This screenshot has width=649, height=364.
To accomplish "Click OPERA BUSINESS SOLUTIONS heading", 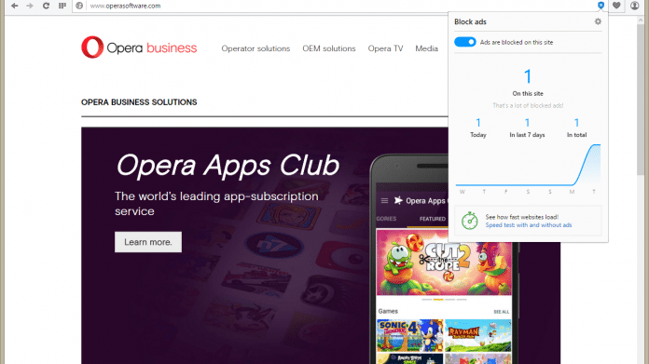I will point(139,102).
